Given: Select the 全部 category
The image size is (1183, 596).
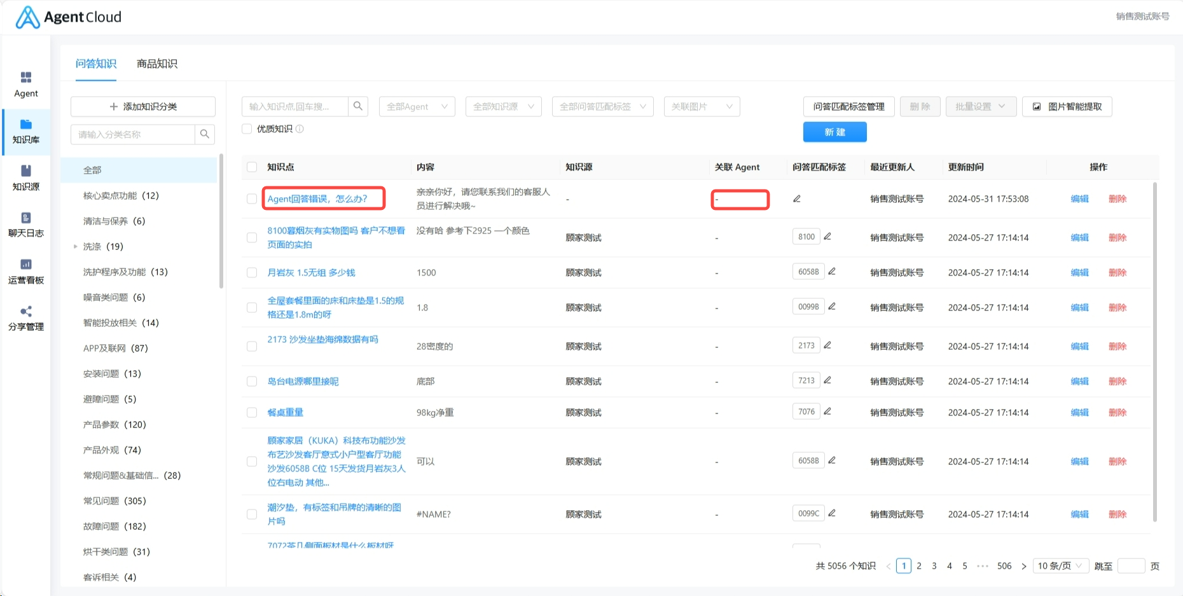Looking at the screenshot, I should [139, 170].
